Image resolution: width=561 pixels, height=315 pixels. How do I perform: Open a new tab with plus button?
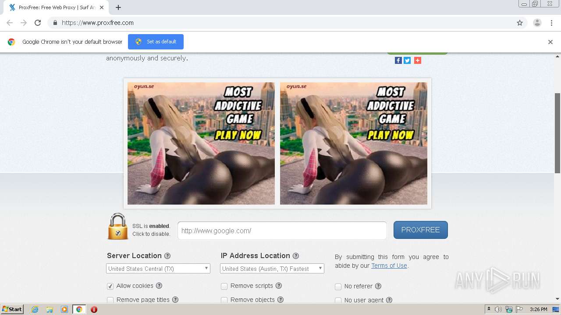118,7
